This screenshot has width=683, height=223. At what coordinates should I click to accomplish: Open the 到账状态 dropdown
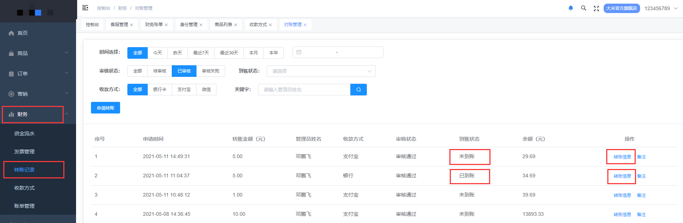[321, 71]
